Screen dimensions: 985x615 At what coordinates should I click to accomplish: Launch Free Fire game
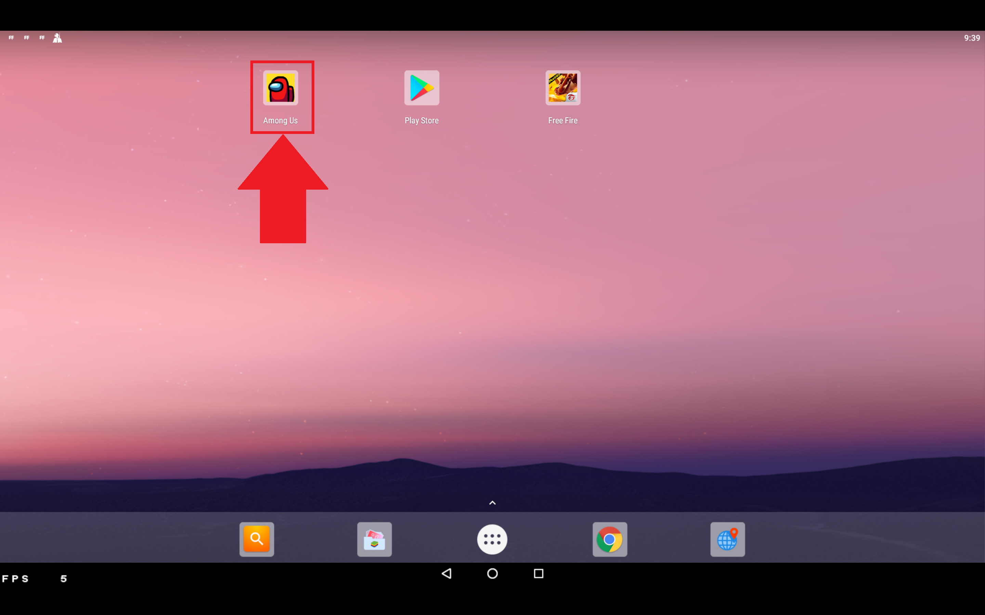point(562,87)
